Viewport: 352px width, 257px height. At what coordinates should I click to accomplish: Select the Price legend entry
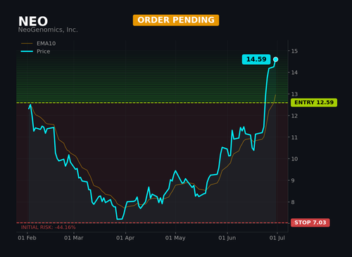tap(35, 51)
